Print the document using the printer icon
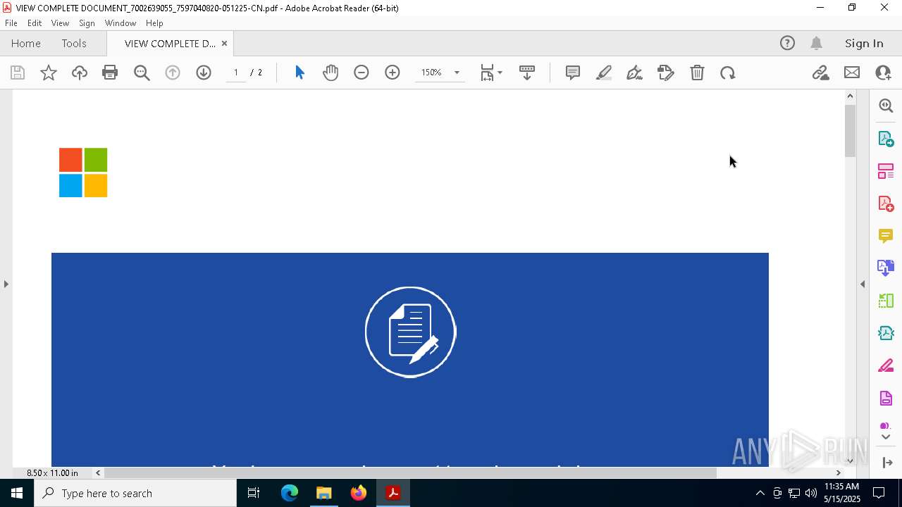Viewport: 902px width, 507px height. click(110, 73)
